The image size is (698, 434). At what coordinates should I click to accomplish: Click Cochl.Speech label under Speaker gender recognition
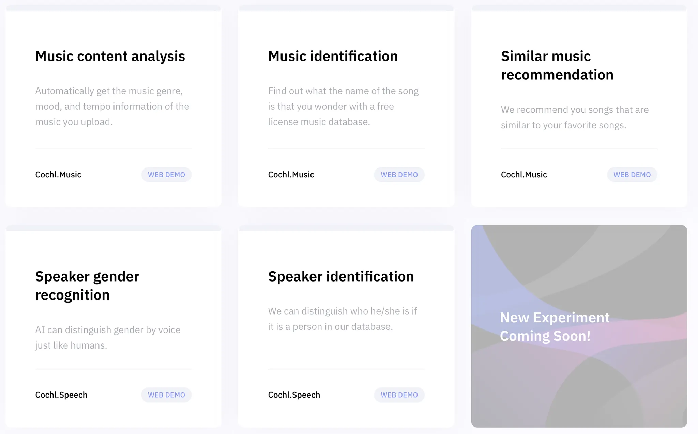point(61,395)
